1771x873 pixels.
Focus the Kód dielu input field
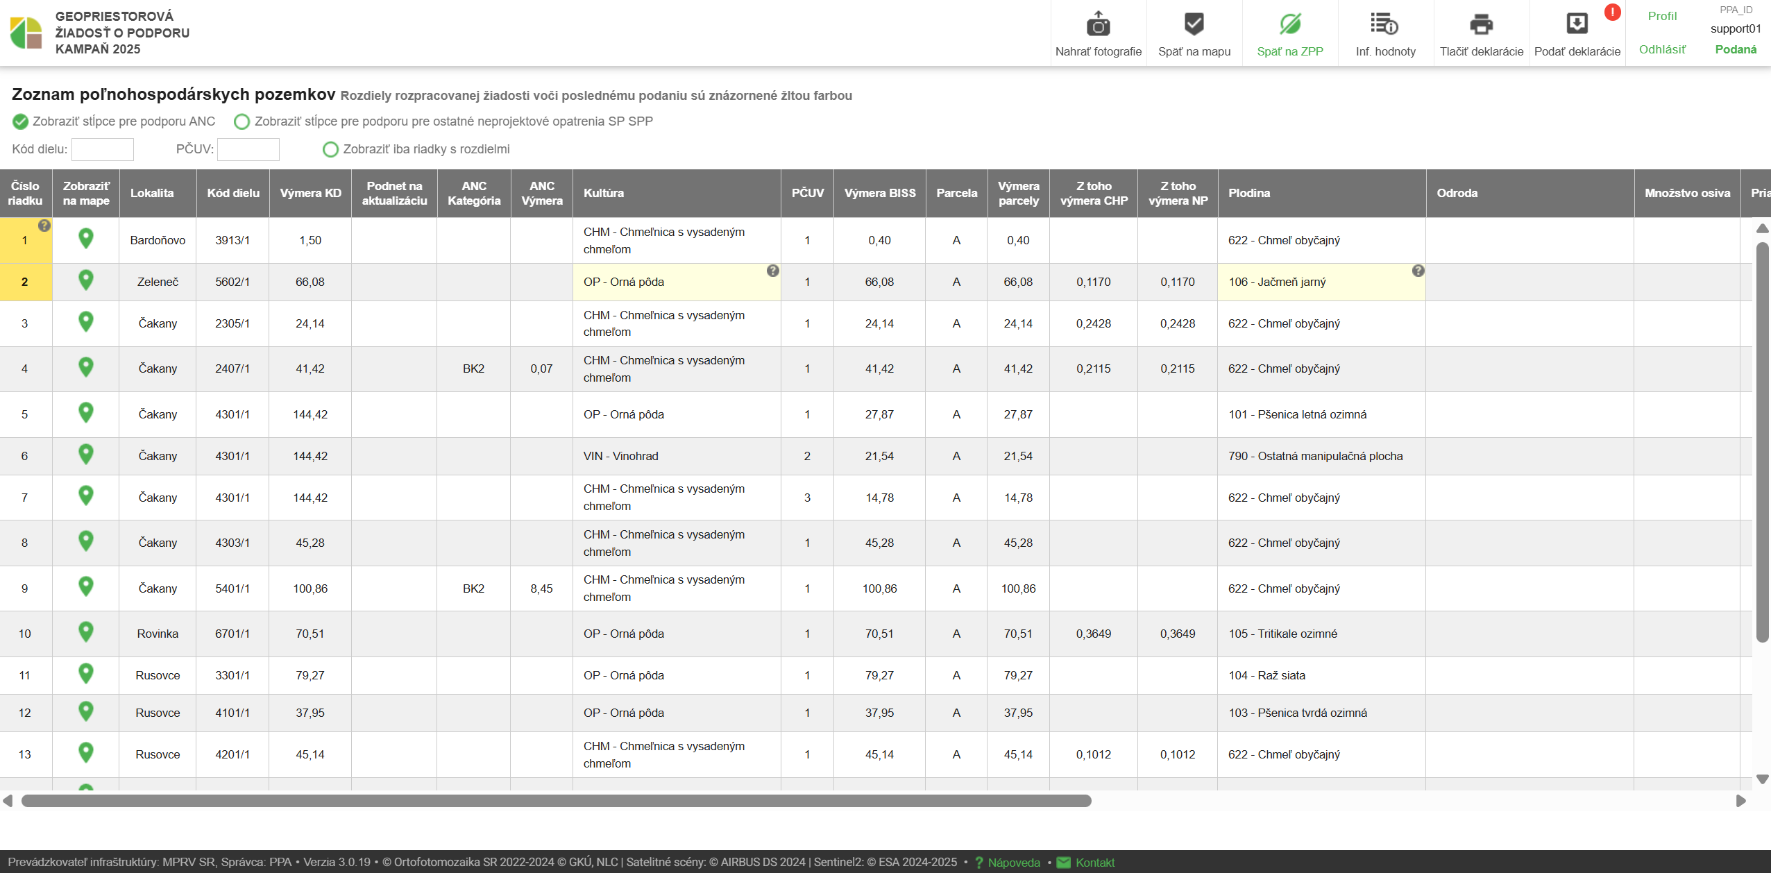pos(103,149)
